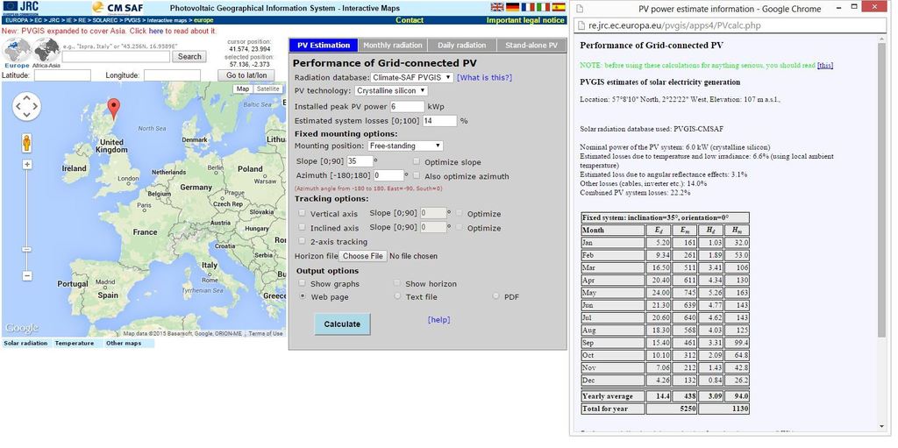Open the What is this? link
The width and height of the screenshot is (898, 448).
(484, 77)
